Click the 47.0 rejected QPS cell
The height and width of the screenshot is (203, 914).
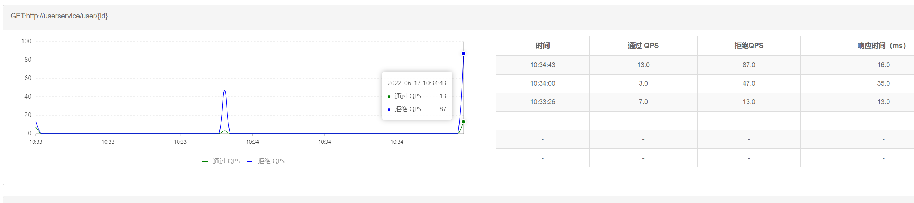[x=749, y=83]
